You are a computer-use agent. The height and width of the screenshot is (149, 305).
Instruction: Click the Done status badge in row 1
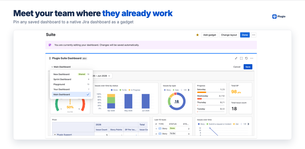(172, 128)
